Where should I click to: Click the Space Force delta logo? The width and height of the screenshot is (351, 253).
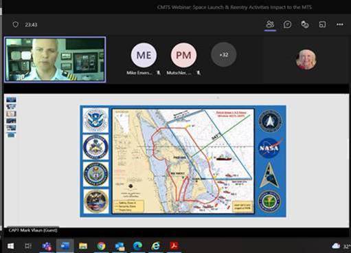tap(270, 175)
